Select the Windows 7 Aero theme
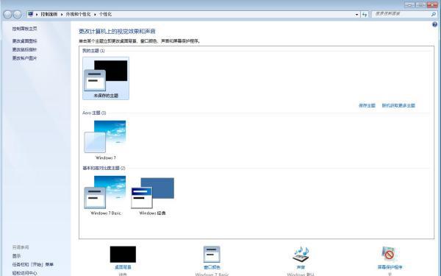Image resolution: width=441 pixels, height=276 pixels. (105, 140)
